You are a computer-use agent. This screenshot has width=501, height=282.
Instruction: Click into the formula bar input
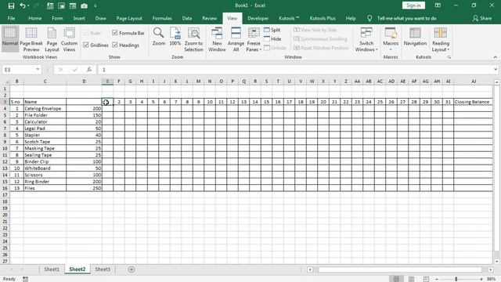coord(296,70)
